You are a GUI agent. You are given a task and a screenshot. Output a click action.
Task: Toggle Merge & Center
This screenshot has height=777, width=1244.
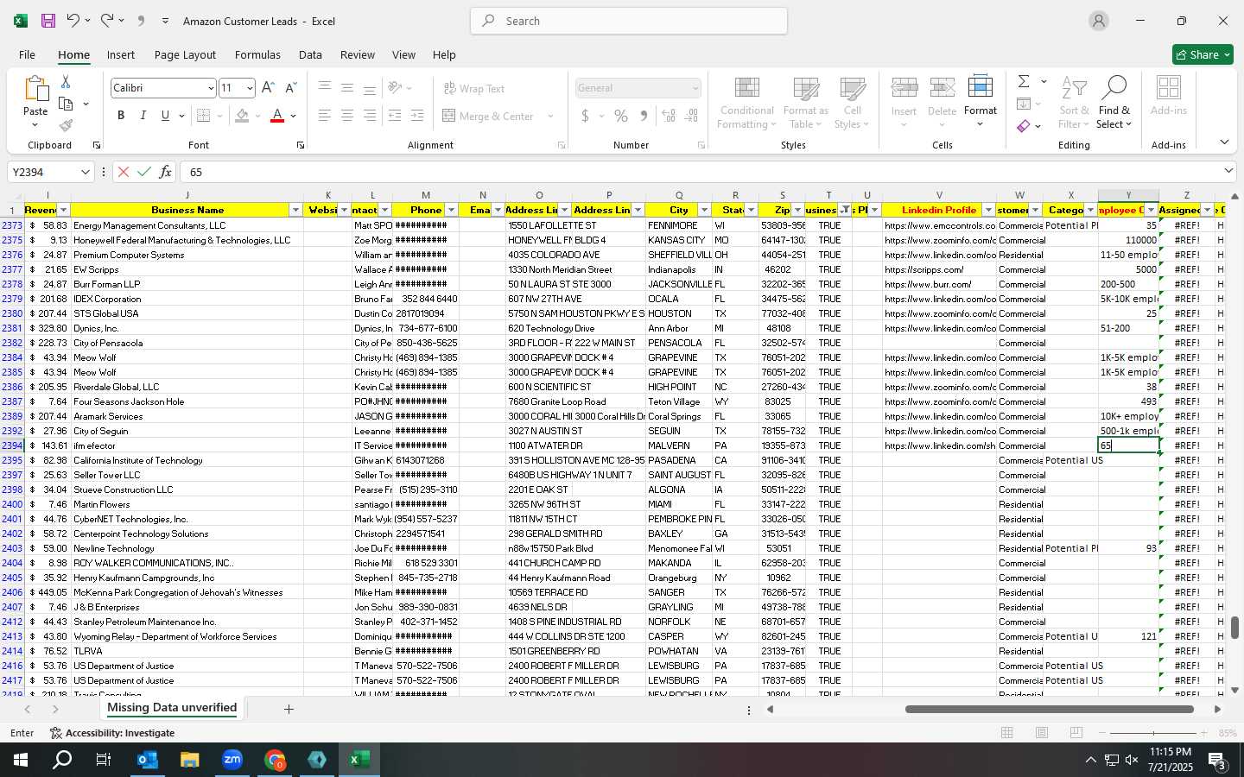point(489,116)
